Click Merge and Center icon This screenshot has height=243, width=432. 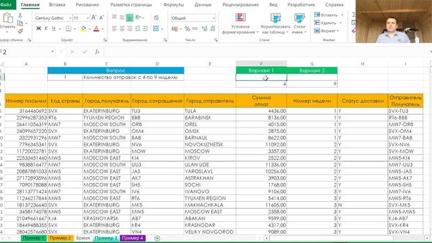tap(156, 28)
